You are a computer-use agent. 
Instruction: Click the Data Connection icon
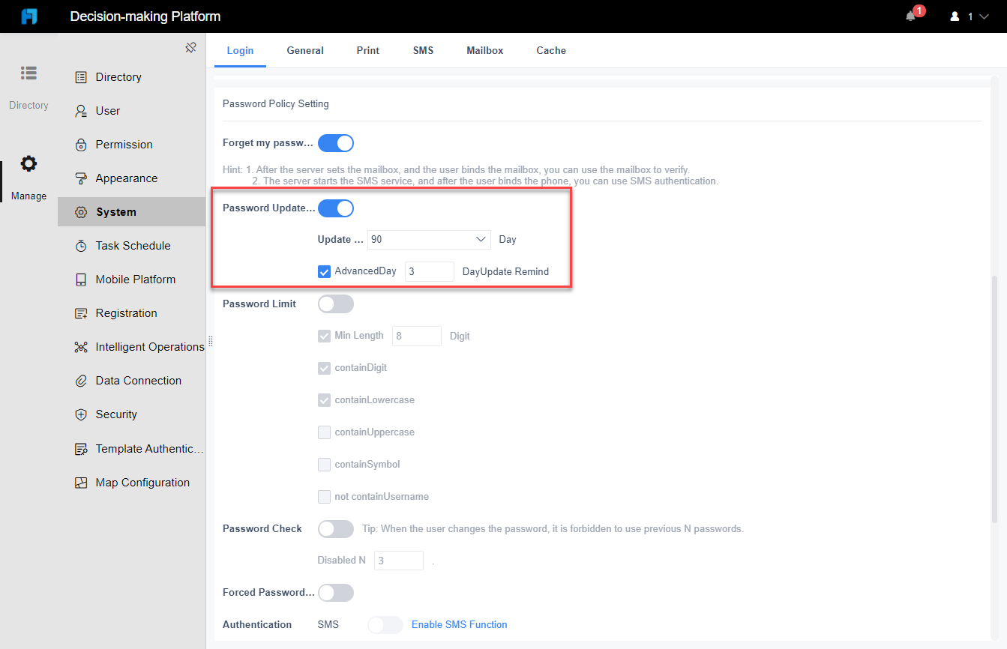coord(81,381)
